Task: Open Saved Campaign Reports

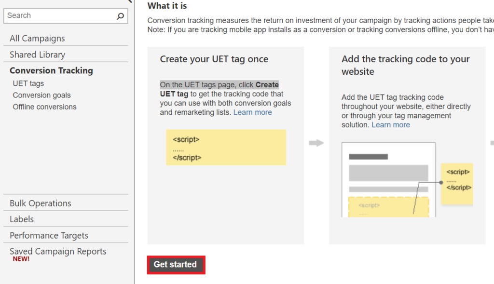Action: (58, 251)
